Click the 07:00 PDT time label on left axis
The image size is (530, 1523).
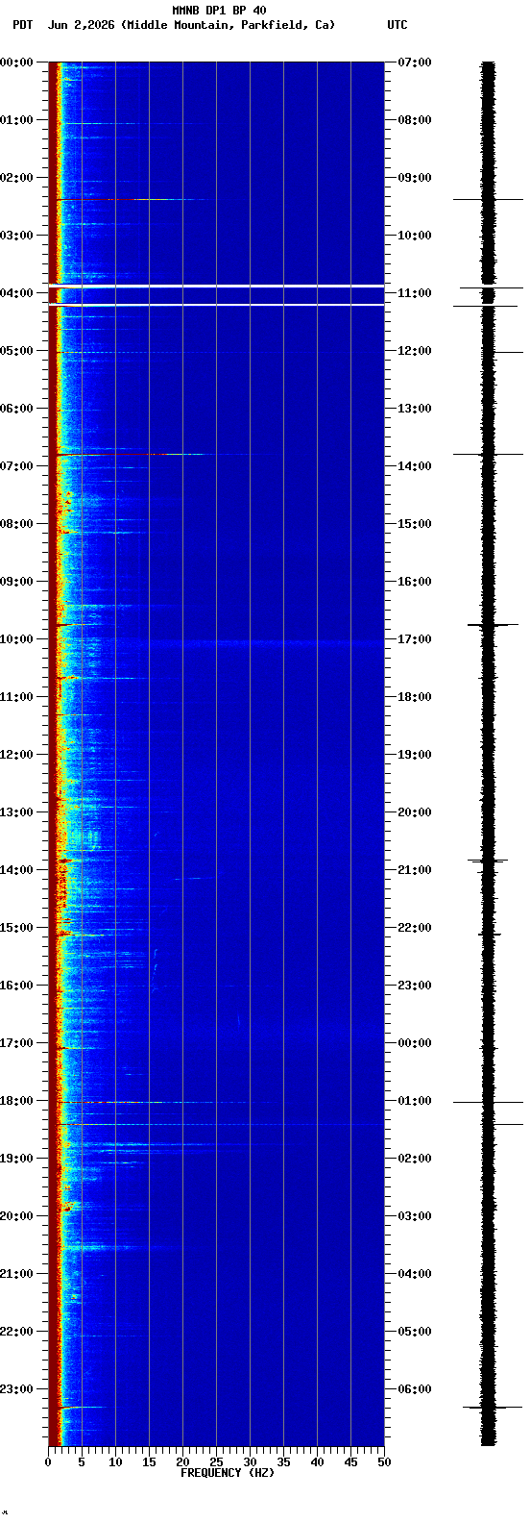[16, 466]
